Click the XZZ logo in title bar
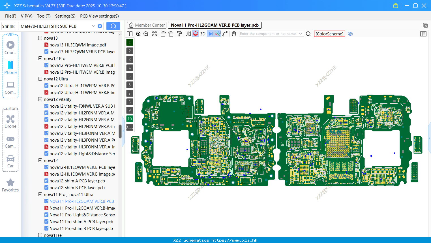Viewport: 431px width, 243px height. click(7, 6)
